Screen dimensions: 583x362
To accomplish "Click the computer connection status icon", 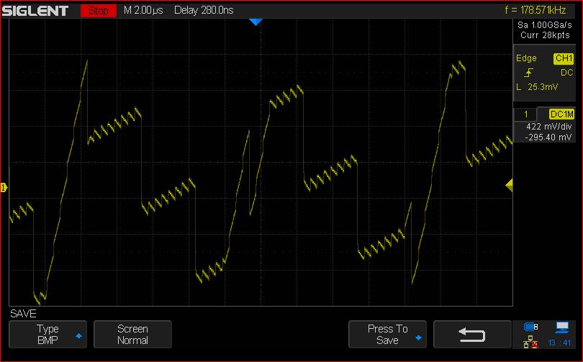I will tap(562, 327).
